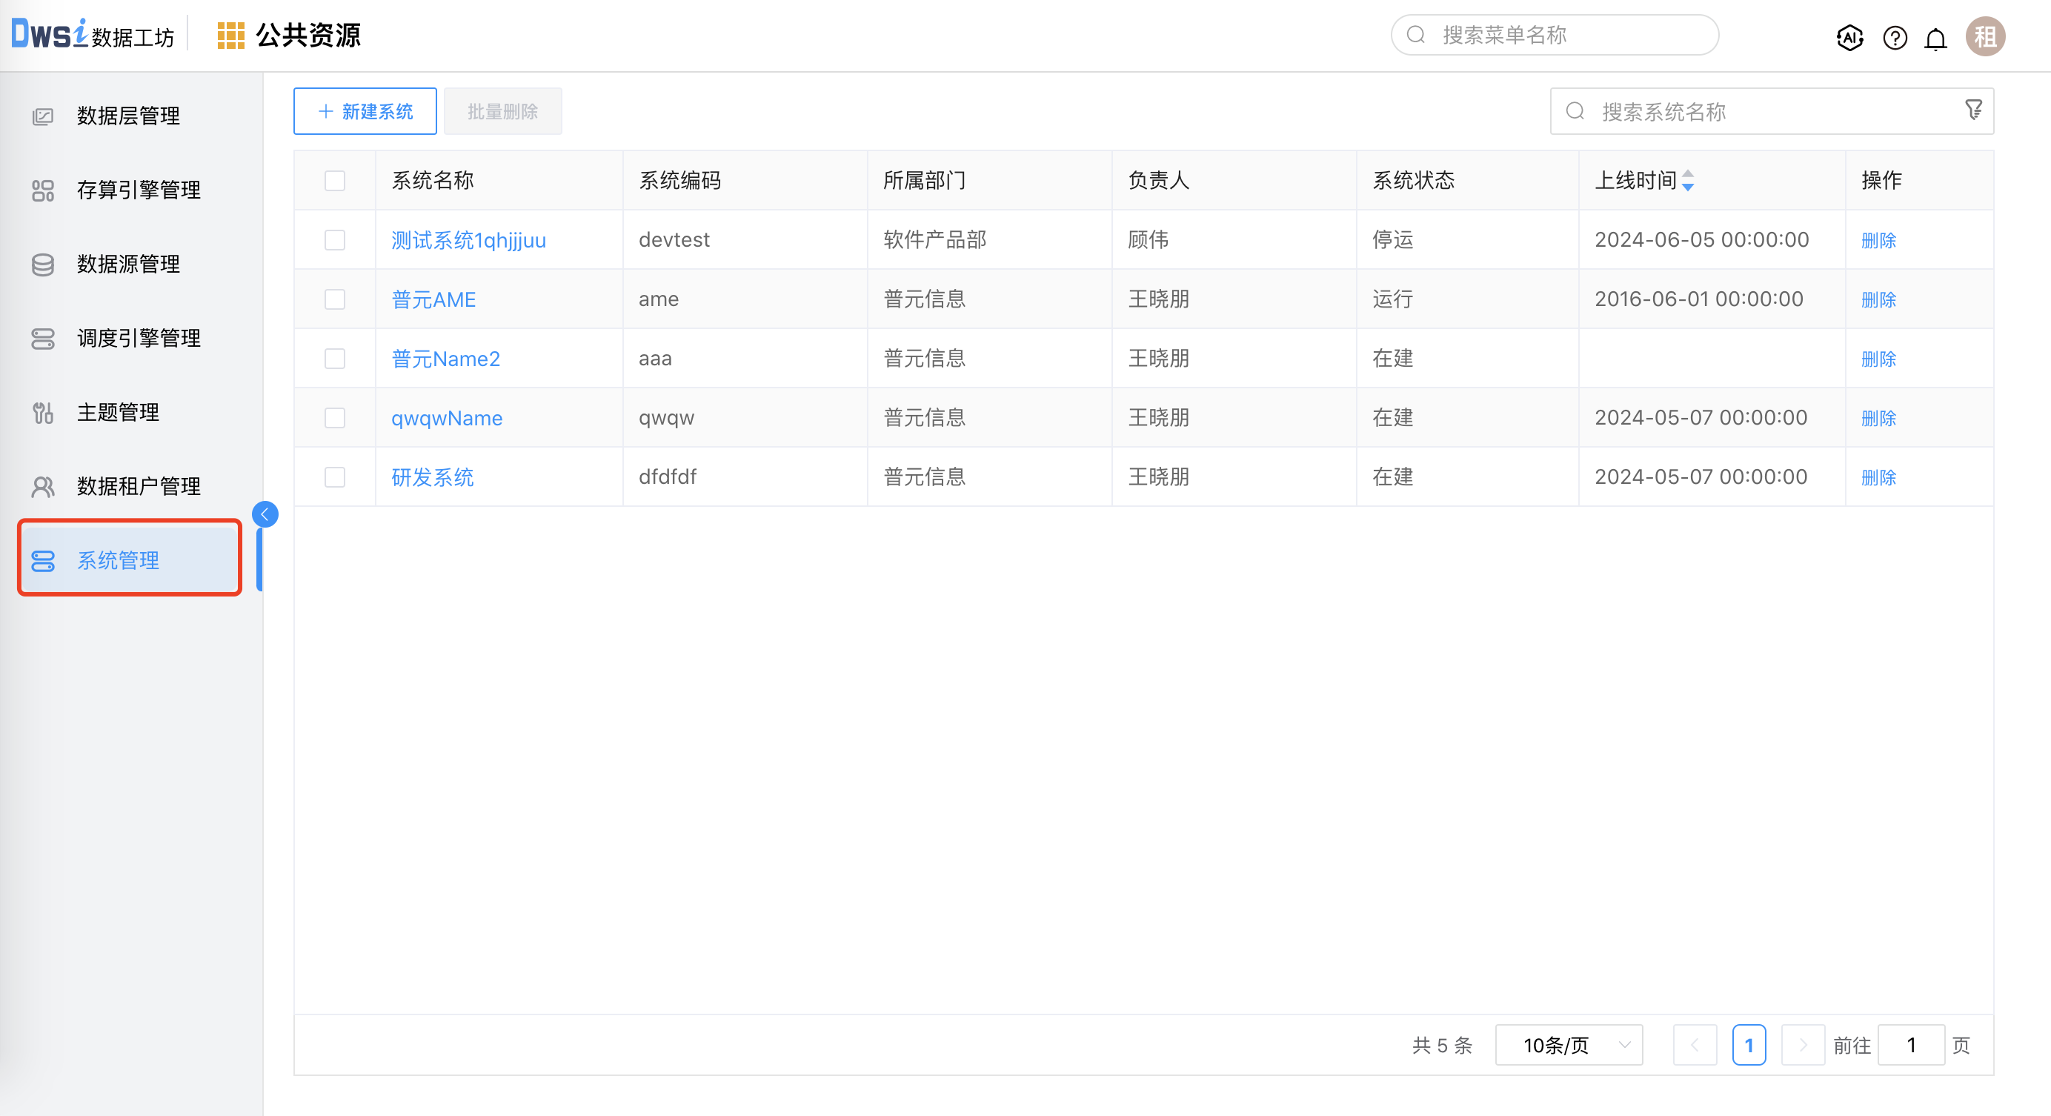This screenshot has width=2051, height=1116.
Task: Open the 10条/页 page size dropdown
Action: (x=1569, y=1044)
